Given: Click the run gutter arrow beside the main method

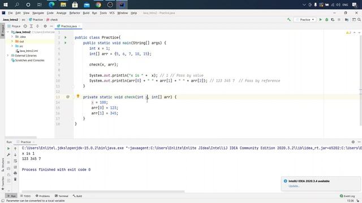Looking at the screenshot, I should (66, 43).
